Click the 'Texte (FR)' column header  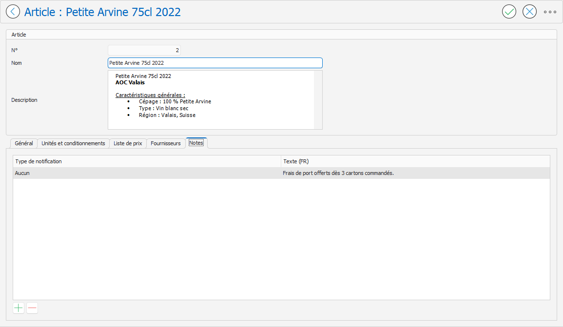pyautogui.click(x=414, y=161)
